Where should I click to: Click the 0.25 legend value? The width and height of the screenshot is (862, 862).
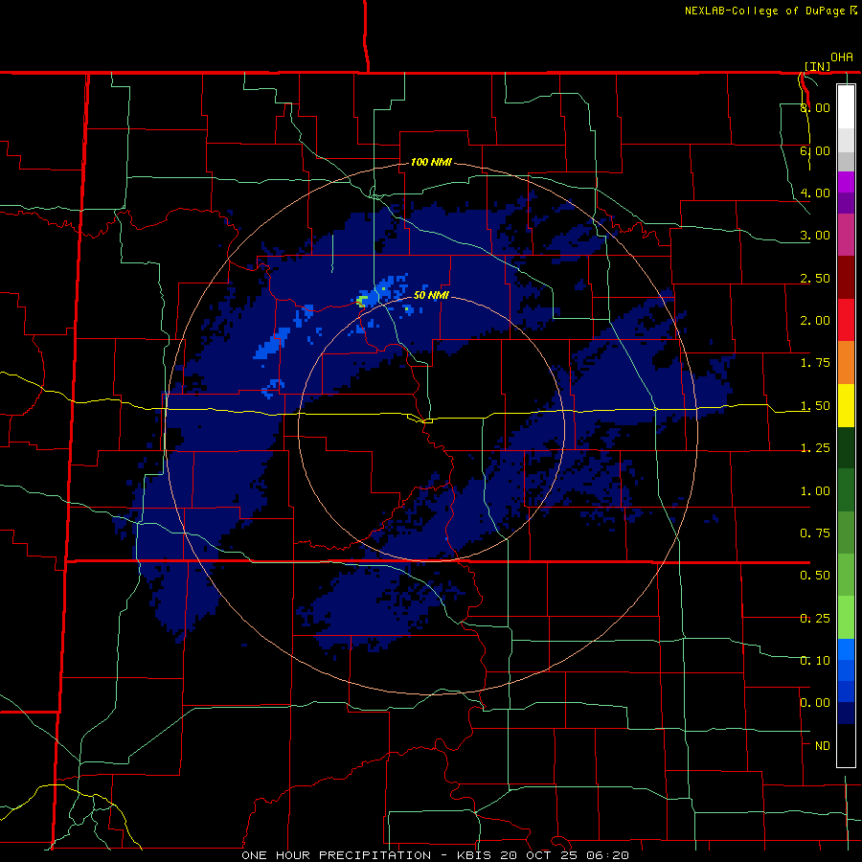pos(815,619)
